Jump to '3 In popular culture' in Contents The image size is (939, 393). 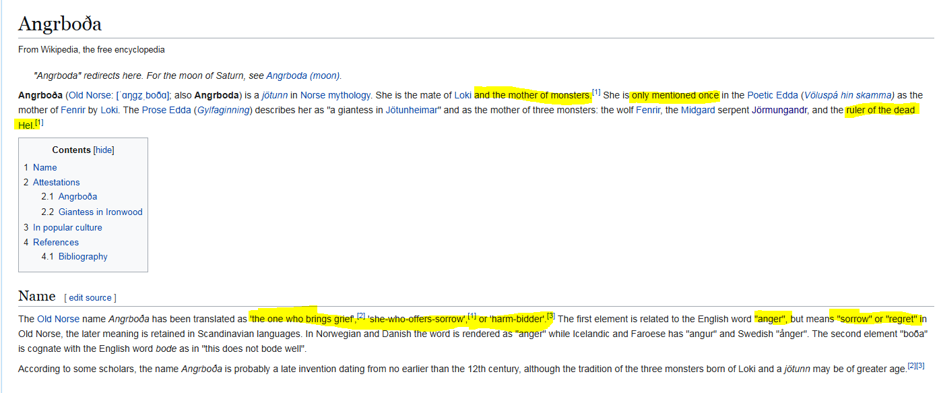63,227
